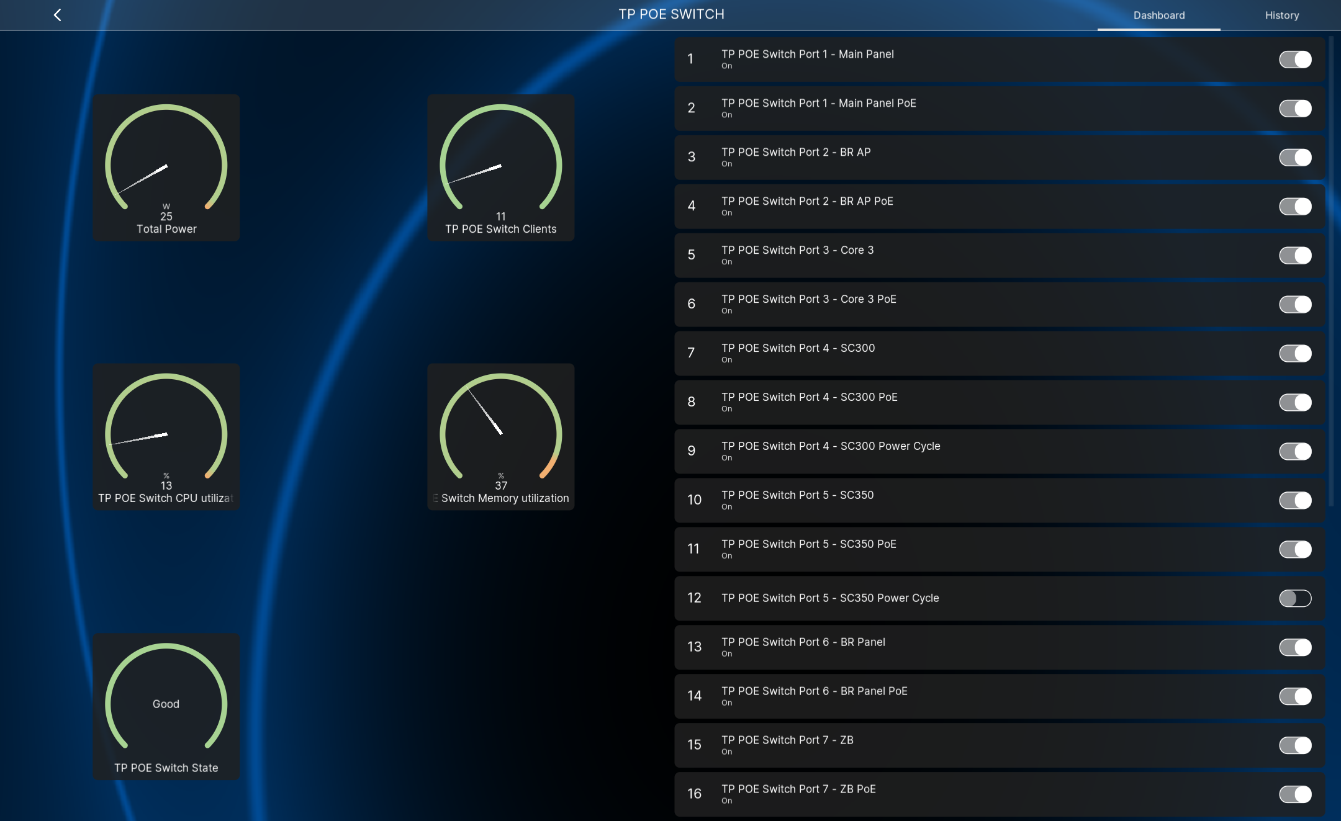Image resolution: width=1341 pixels, height=821 pixels.
Task: Toggle Port 4 SC300 Power Cycle switch
Action: [1295, 452]
